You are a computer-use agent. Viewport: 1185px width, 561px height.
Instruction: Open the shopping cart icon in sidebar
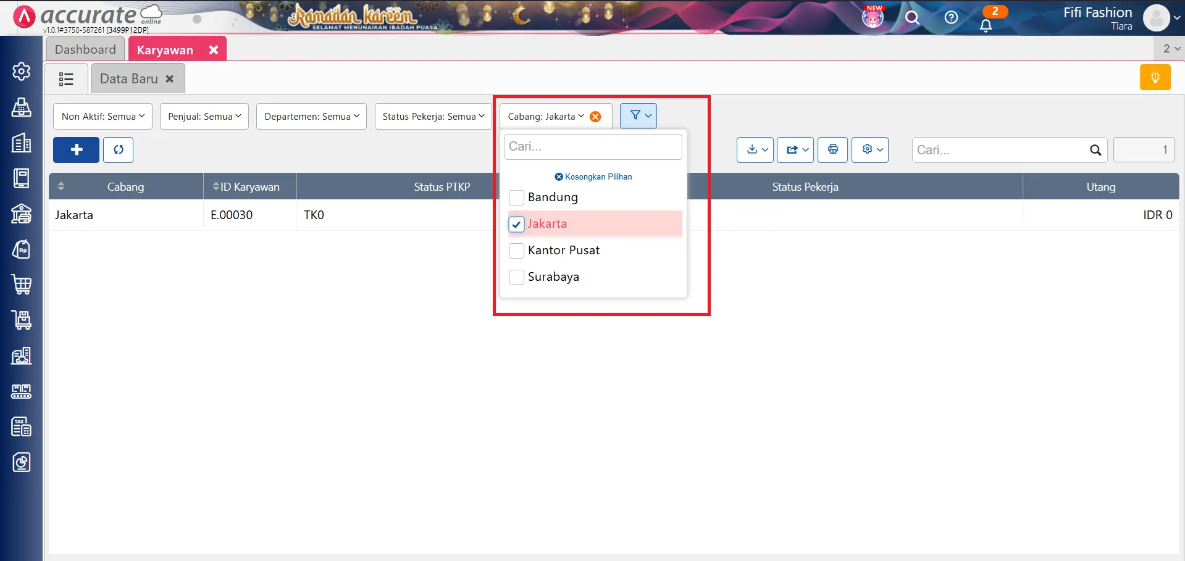click(x=22, y=285)
